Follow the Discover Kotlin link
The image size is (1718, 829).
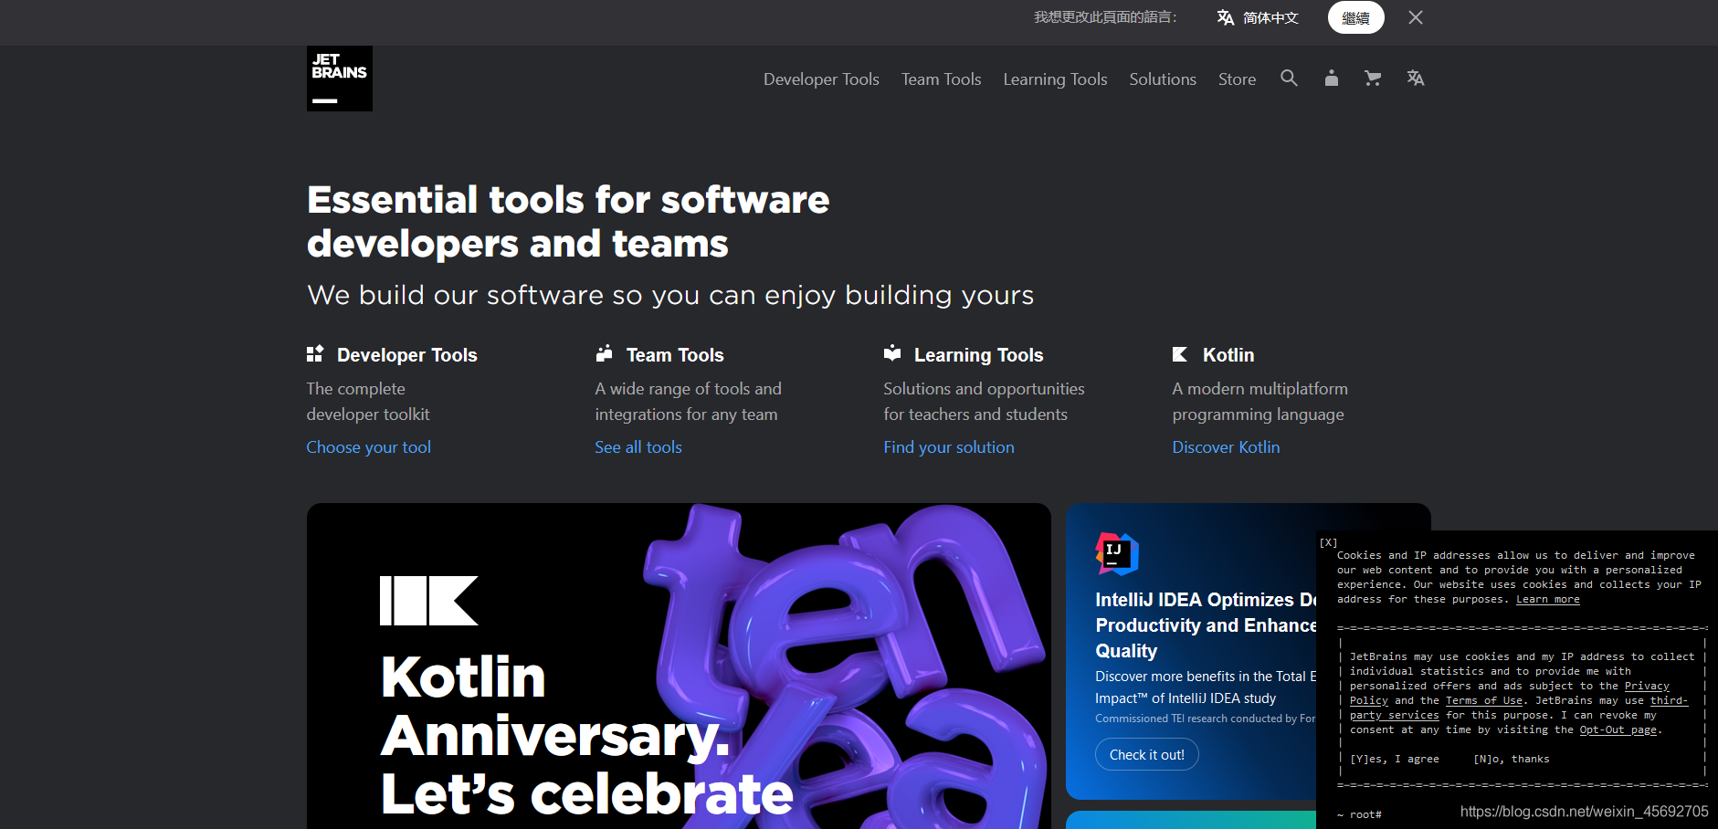click(x=1226, y=447)
